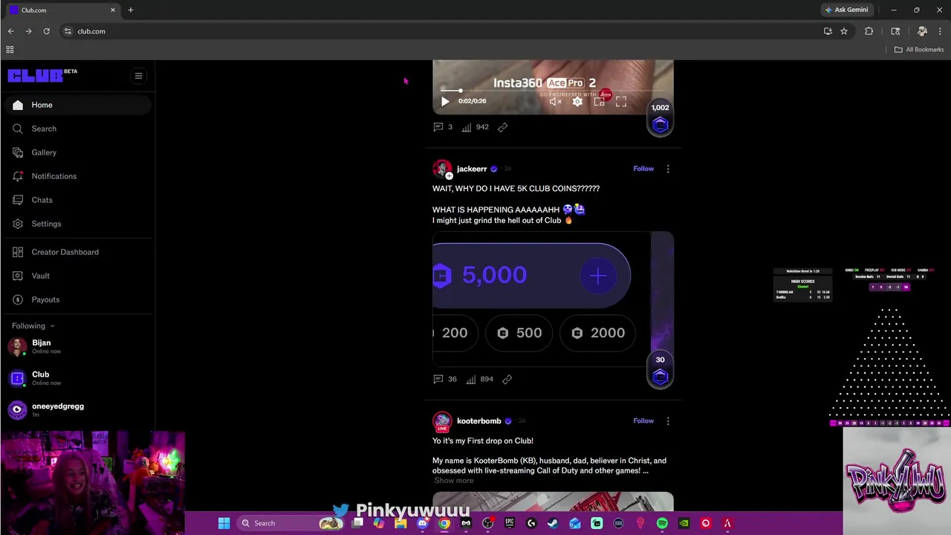Open the 5,000 club coins image
The width and height of the screenshot is (951, 535).
[x=553, y=299]
